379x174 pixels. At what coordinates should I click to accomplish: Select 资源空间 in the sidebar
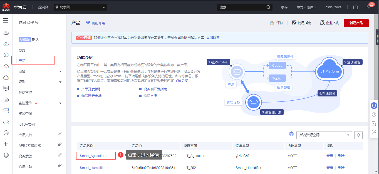25,114
